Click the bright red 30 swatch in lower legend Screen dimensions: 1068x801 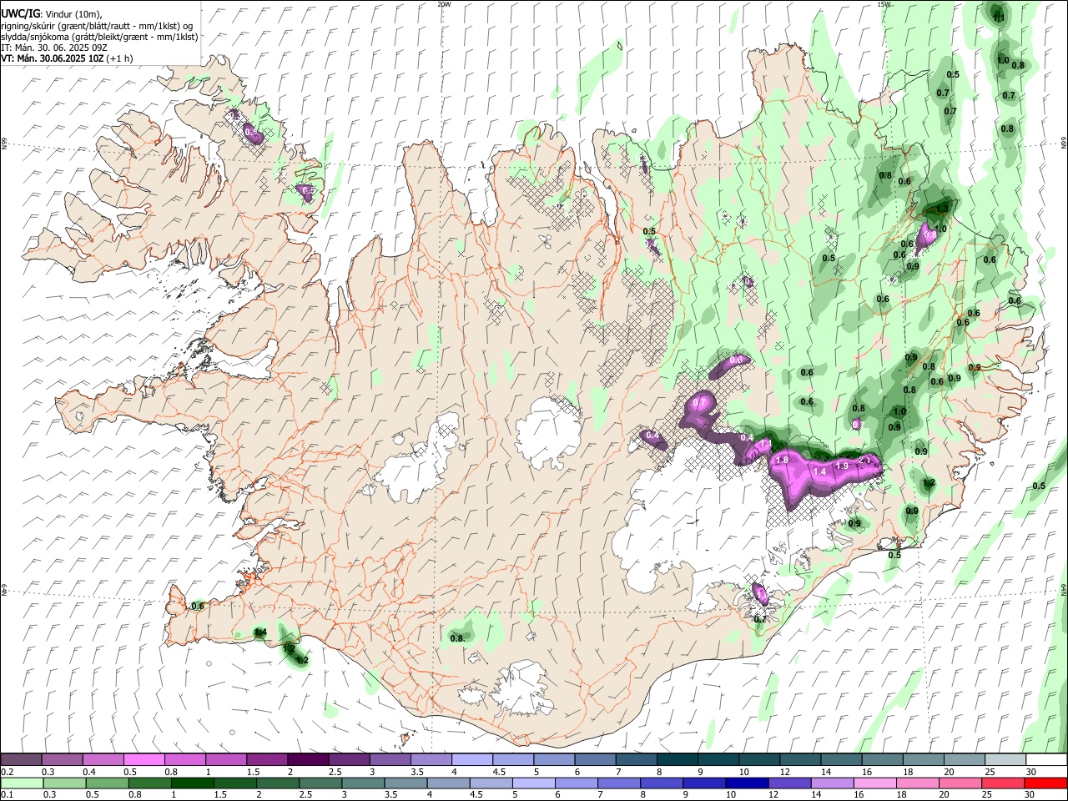tap(1046, 783)
